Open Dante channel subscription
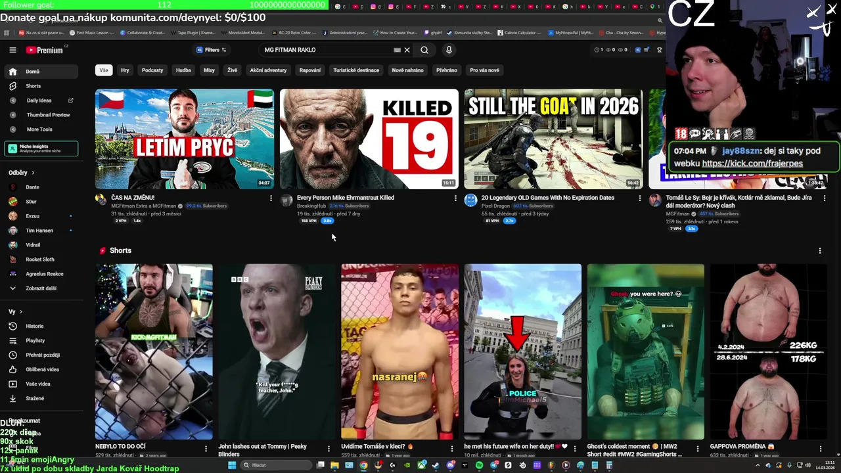 41,187
